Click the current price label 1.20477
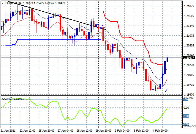This screenshot has height=134, width=196. tap(189, 58)
